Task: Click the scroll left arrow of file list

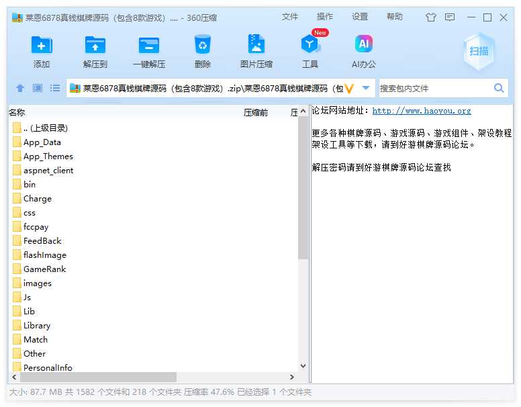Action: [14, 377]
